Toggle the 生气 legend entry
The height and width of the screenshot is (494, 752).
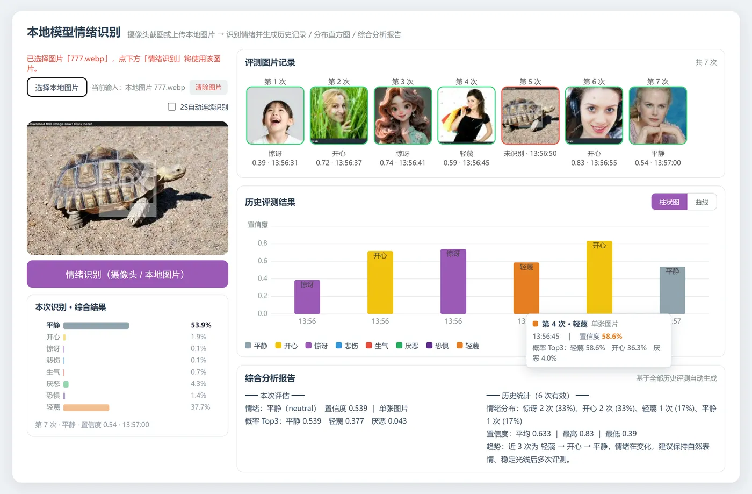(377, 346)
